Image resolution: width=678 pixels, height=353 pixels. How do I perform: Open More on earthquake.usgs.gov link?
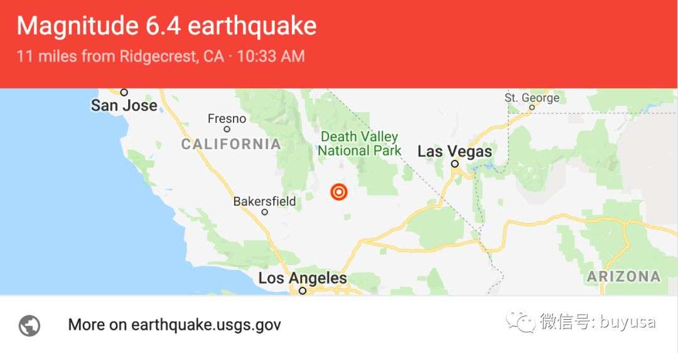point(175,325)
